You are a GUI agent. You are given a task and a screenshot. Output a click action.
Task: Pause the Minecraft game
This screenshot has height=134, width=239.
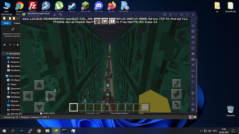(x=113, y=21)
